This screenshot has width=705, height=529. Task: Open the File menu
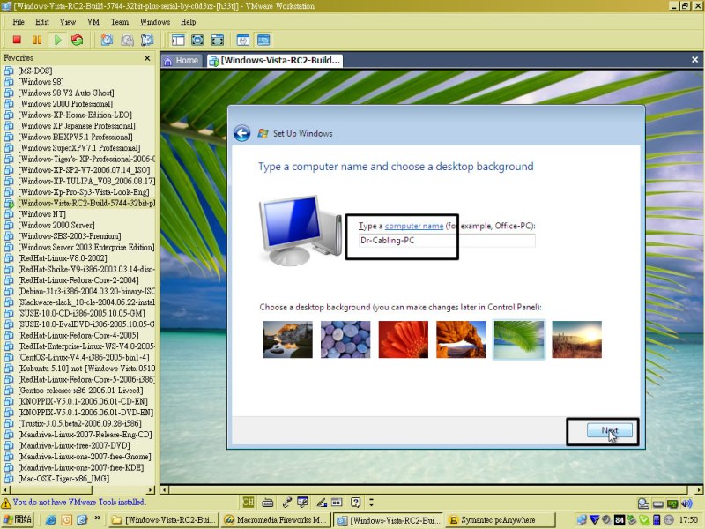coord(19,22)
